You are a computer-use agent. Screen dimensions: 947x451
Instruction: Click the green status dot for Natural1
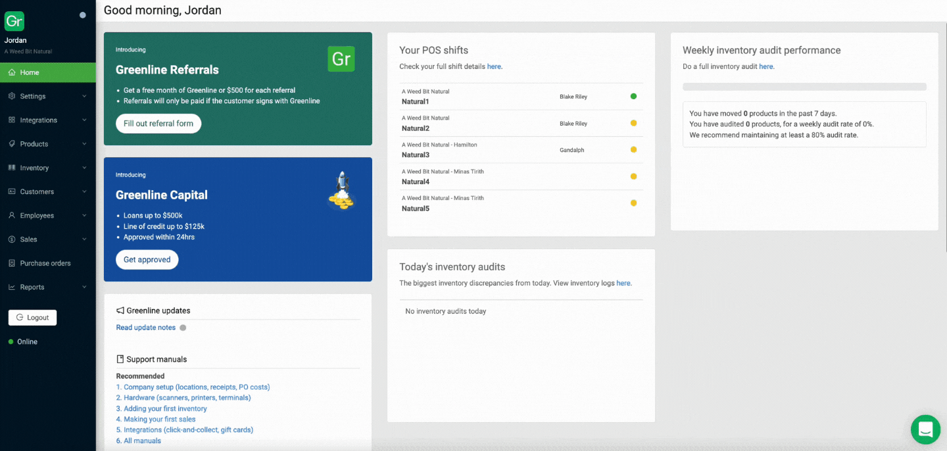[633, 97]
